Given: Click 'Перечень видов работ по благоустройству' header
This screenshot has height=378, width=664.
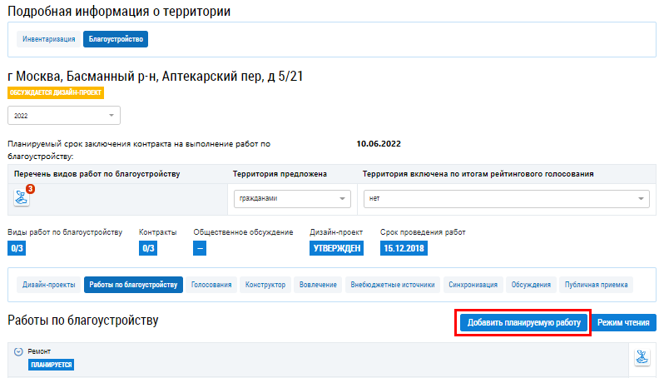Looking at the screenshot, I should pyautogui.click(x=97, y=174).
